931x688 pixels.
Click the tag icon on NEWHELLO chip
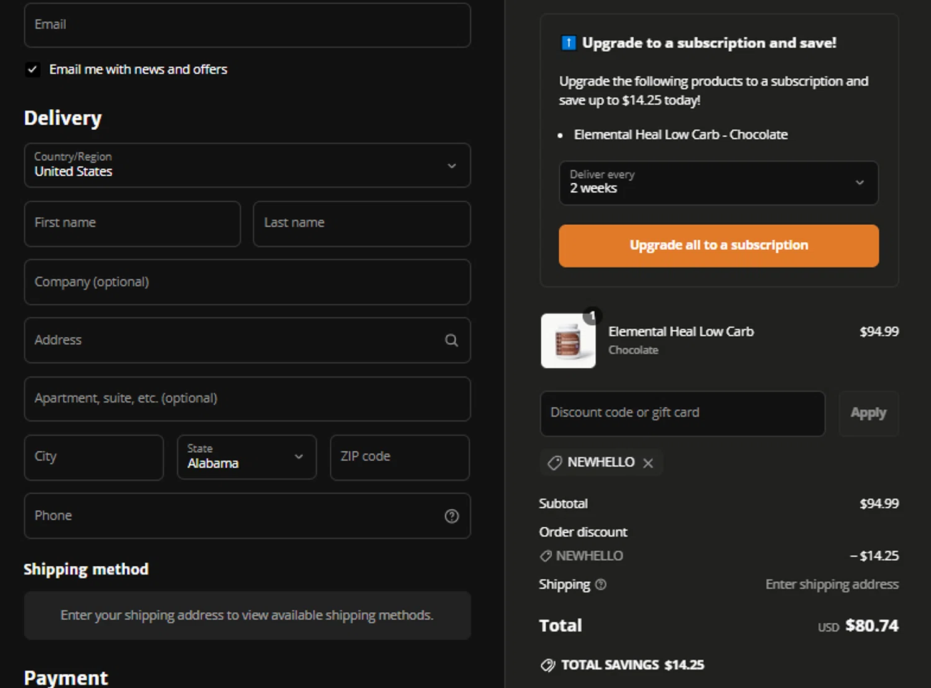click(555, 463)
